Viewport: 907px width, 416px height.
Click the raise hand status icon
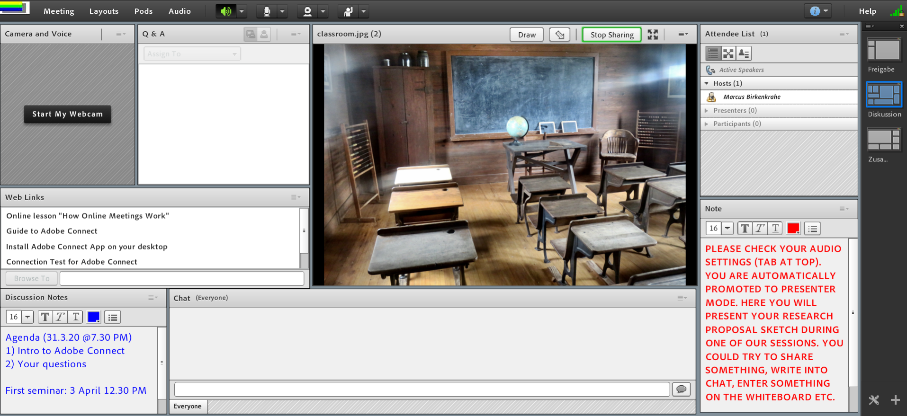tap(348, 11)
